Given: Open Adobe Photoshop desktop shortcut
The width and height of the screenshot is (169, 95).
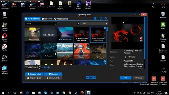Looking at the screenshot, I should 79,5.
